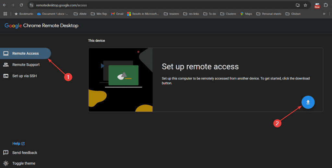Open the Gmail bookmark
The width and height of the screenshot is (332, 168).
[x=117, y=14]
